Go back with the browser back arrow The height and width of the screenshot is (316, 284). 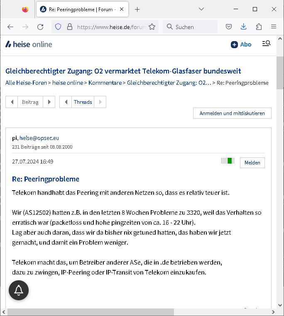(10, 27)
